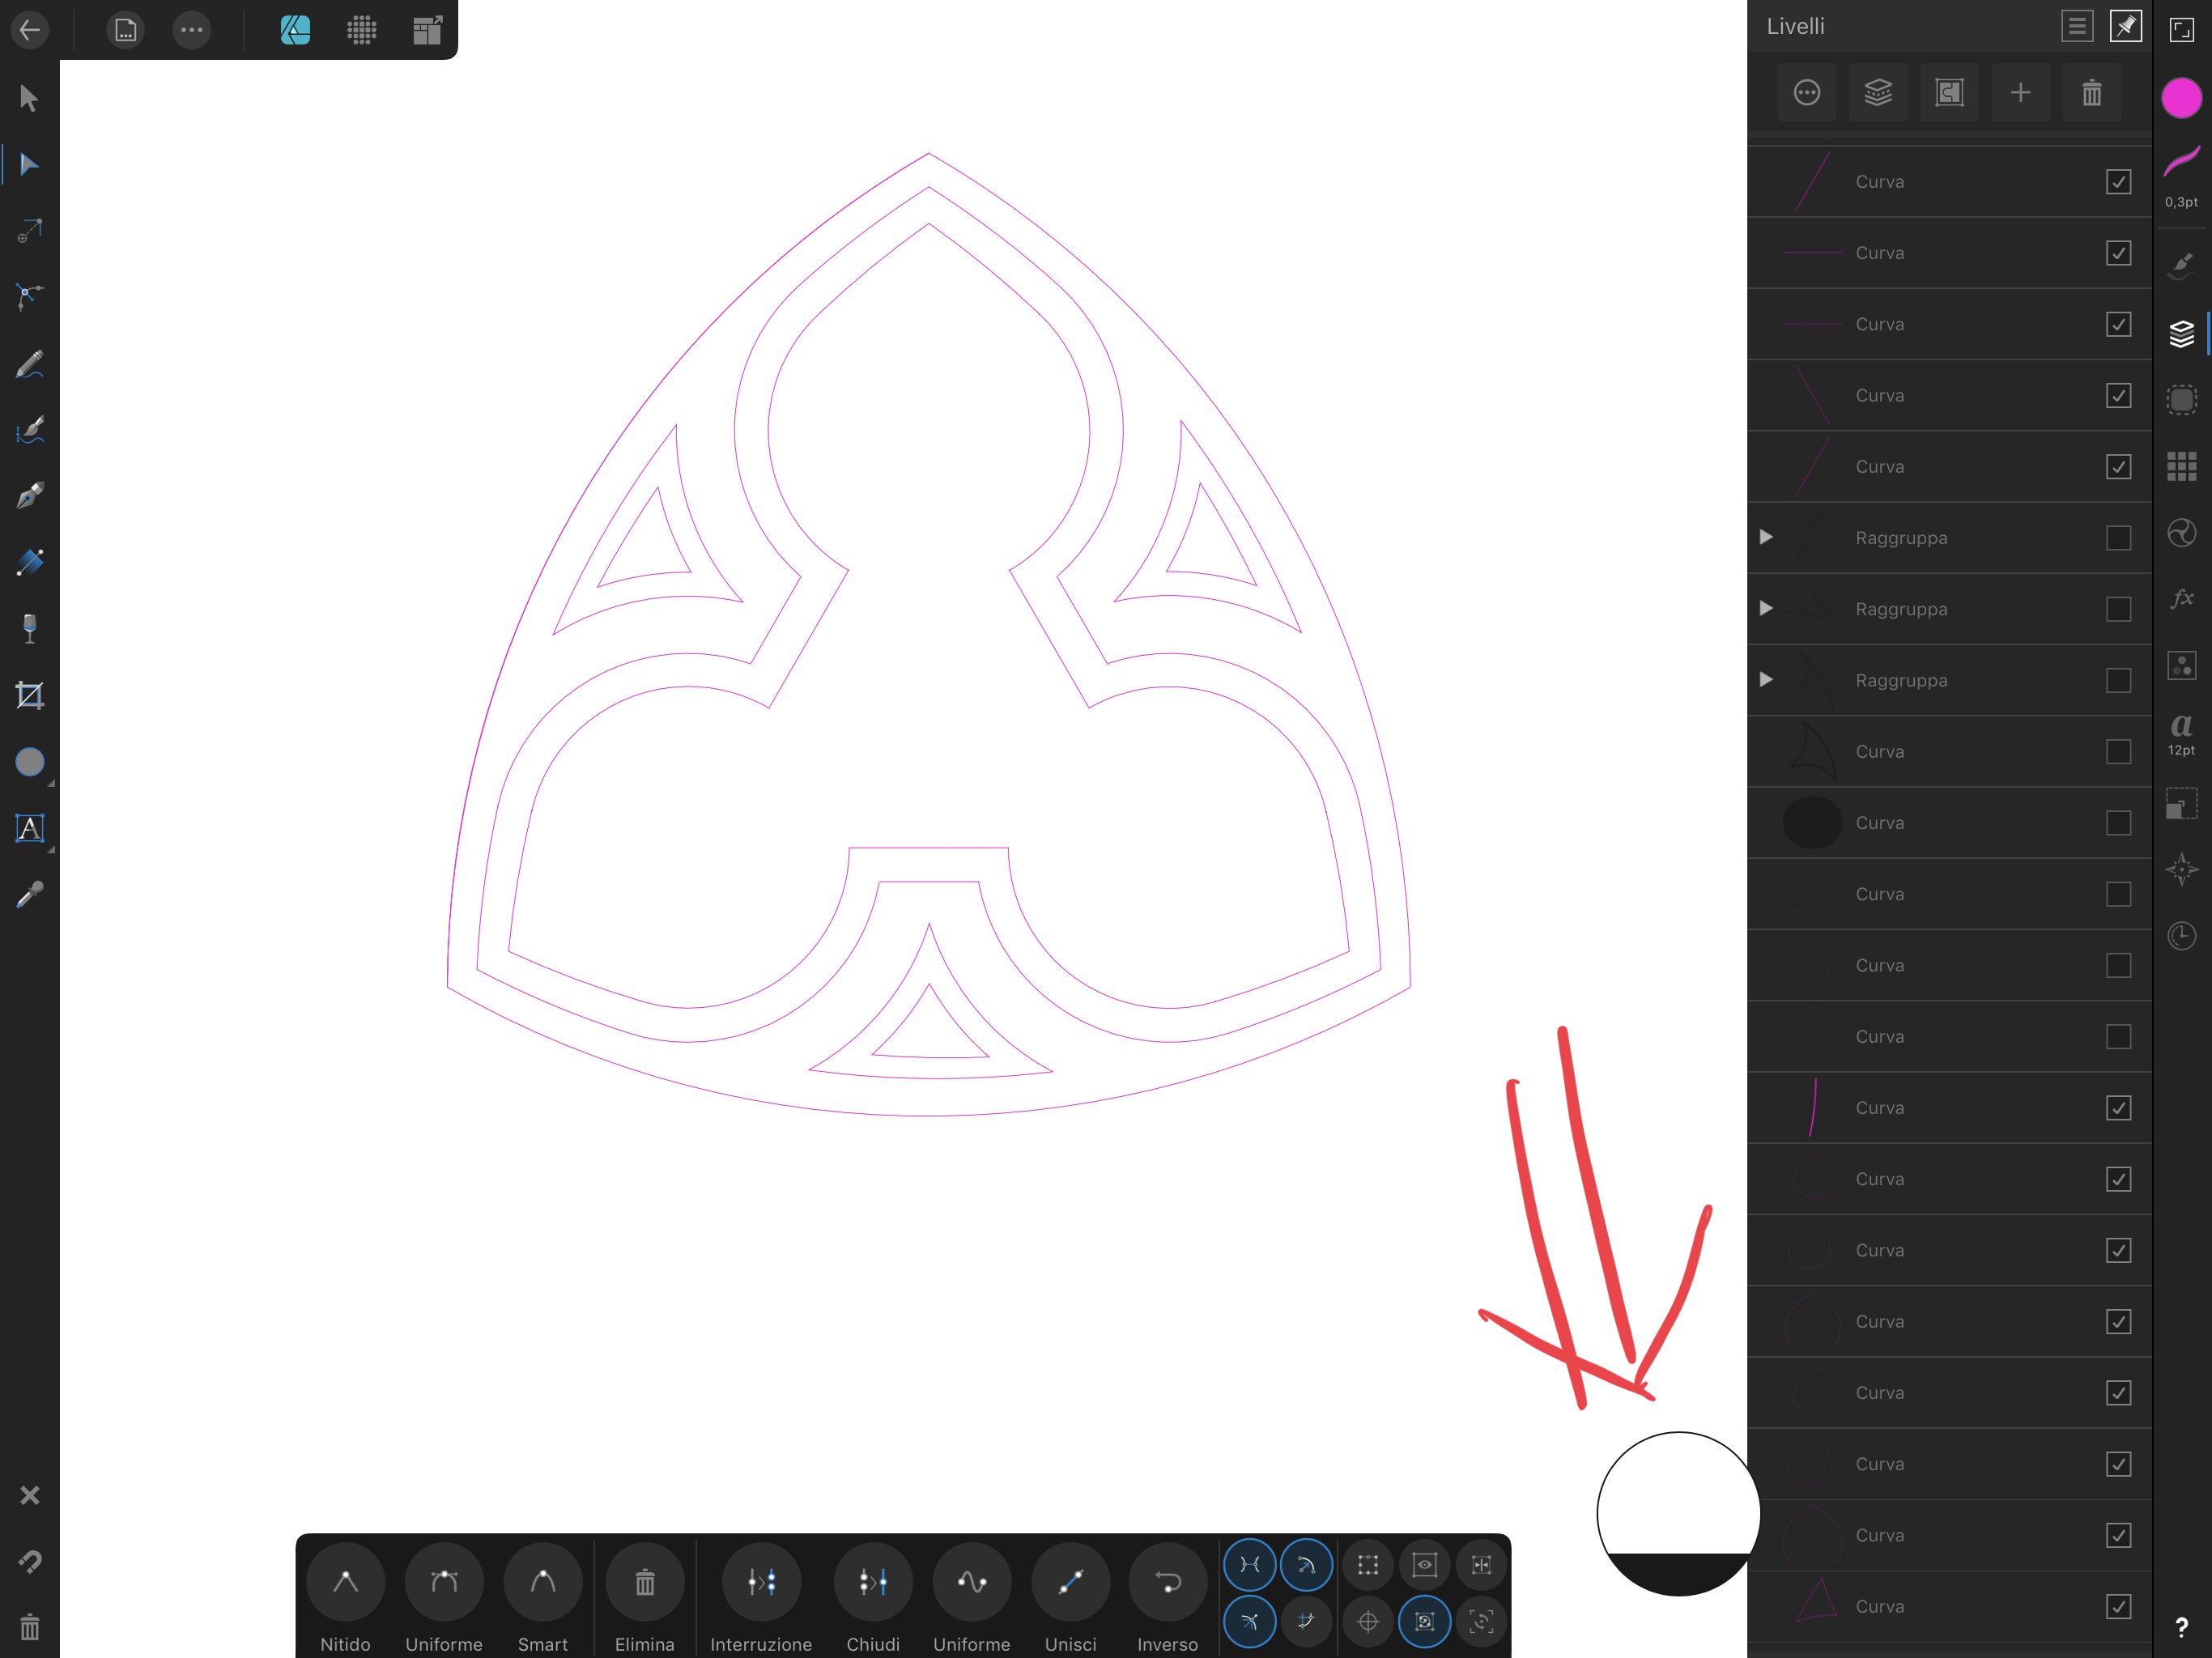Choose the Point Transform tool
Image resolution: width=2212 pixels, height=1658 pixels.
(29, 231)
